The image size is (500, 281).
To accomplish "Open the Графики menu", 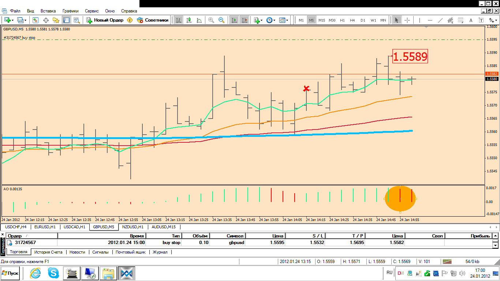I will (70, 11).
